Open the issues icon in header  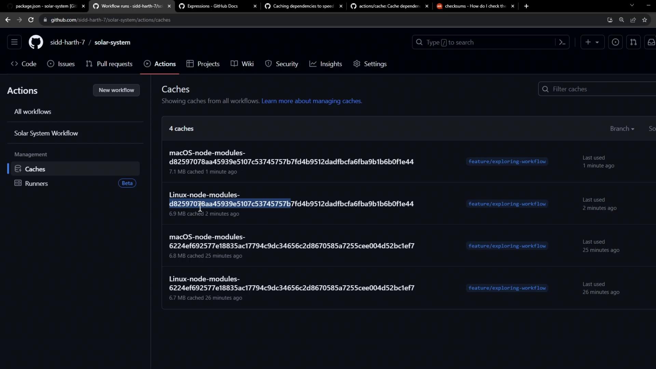click(x=615, y=42)
